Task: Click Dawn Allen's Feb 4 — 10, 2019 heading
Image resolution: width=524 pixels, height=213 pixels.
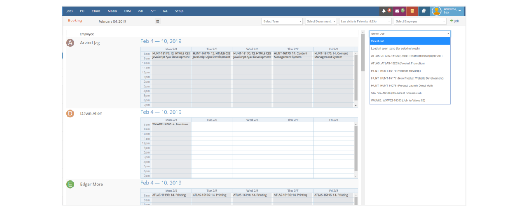Action: tap(161, 112)
